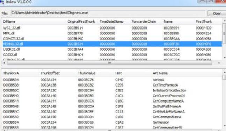The height and width of the screenshot is (131, 226).
Task: Select the GetCurrentProcessId API row
Action: click(112, 96)
